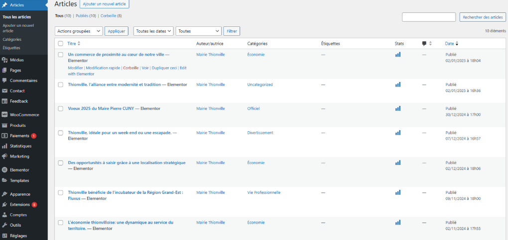
Task: Open Tous les articles submenu item
Action: coord(17,17)
